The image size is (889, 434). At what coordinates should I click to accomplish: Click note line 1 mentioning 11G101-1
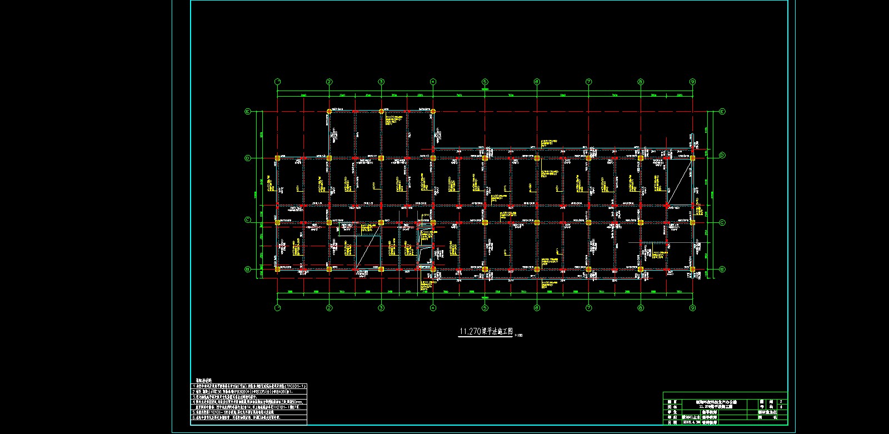click(x=249, y=386)
